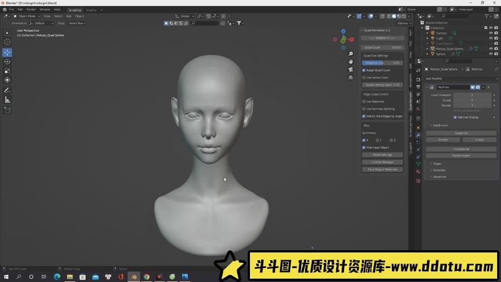The height and width of the screenshot is (282, 501).
Task: Click the Quads density slider field
Action: [x=382, y=85]
